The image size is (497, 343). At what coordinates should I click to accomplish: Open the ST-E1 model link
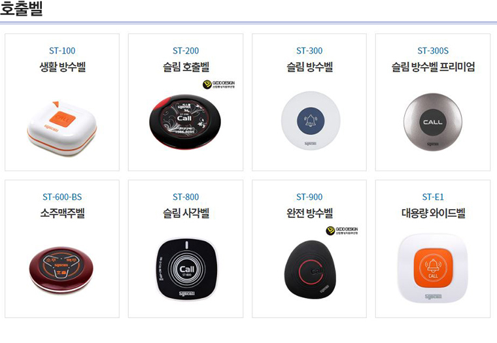point(433,197)
